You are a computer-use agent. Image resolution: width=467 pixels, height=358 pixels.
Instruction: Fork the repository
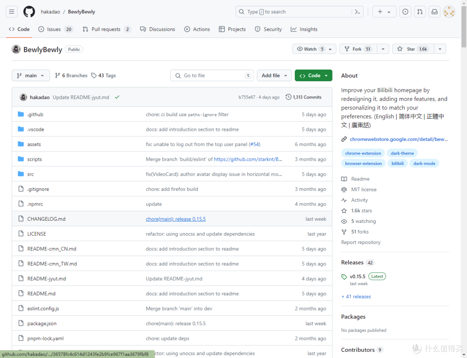[358, 49]
